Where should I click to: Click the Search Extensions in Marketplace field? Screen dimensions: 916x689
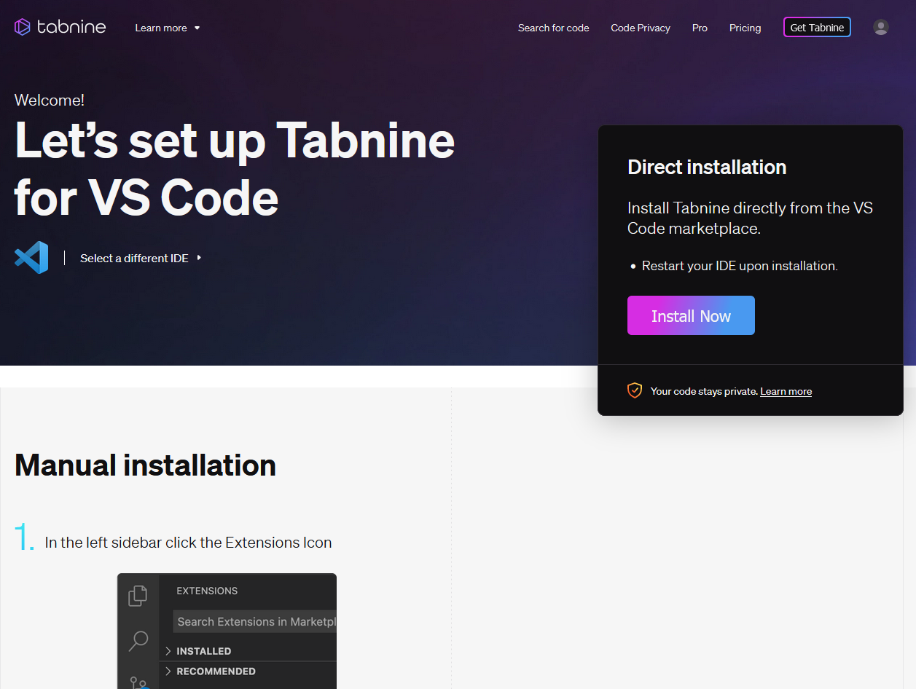pyautogui.click(x=254, y=621)
